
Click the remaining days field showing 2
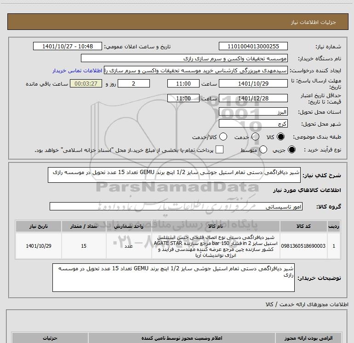[x=134, y=83]
